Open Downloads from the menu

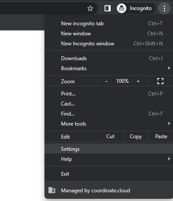pos(109,58)
